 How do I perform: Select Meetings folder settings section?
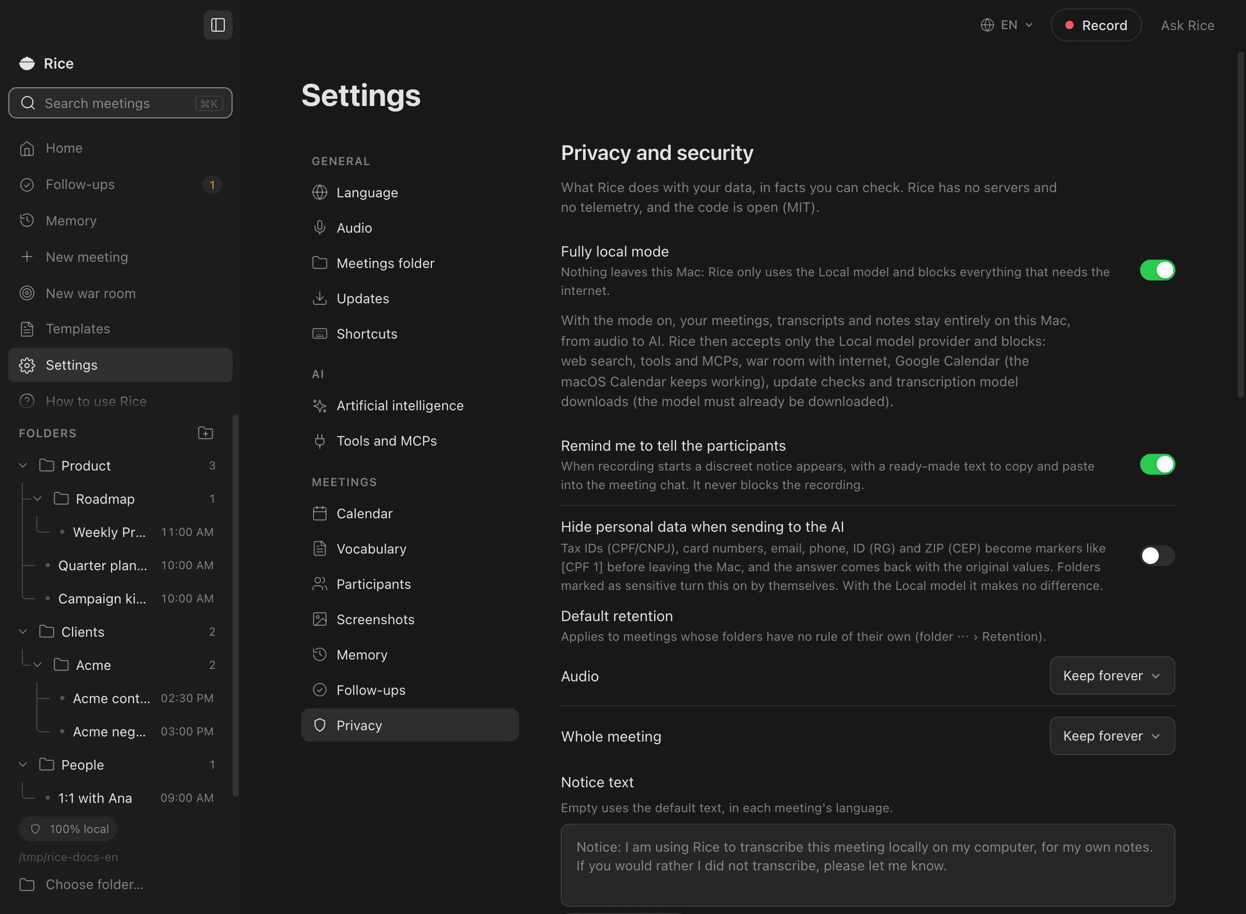410,263
